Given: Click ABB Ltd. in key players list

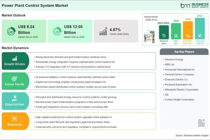Looking at the screenshot, I should (169, 64).
